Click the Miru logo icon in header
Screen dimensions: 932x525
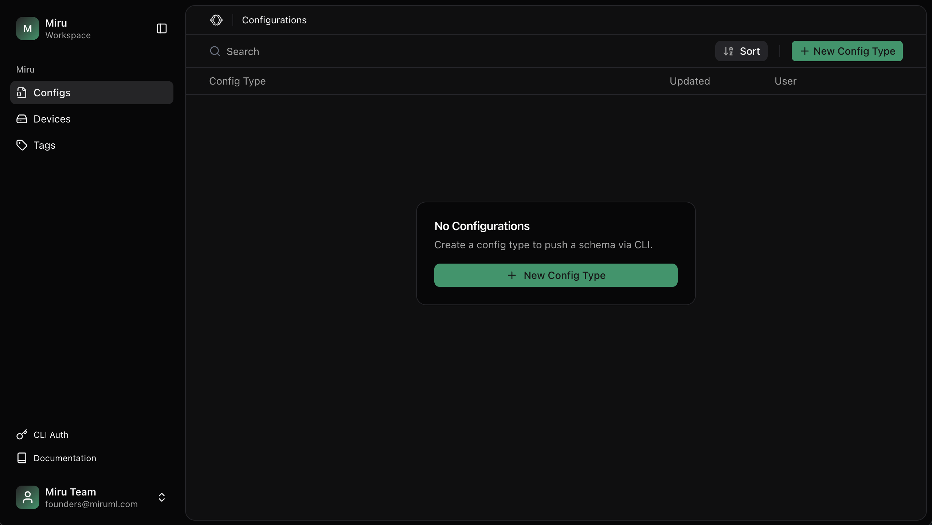[216, 20]
